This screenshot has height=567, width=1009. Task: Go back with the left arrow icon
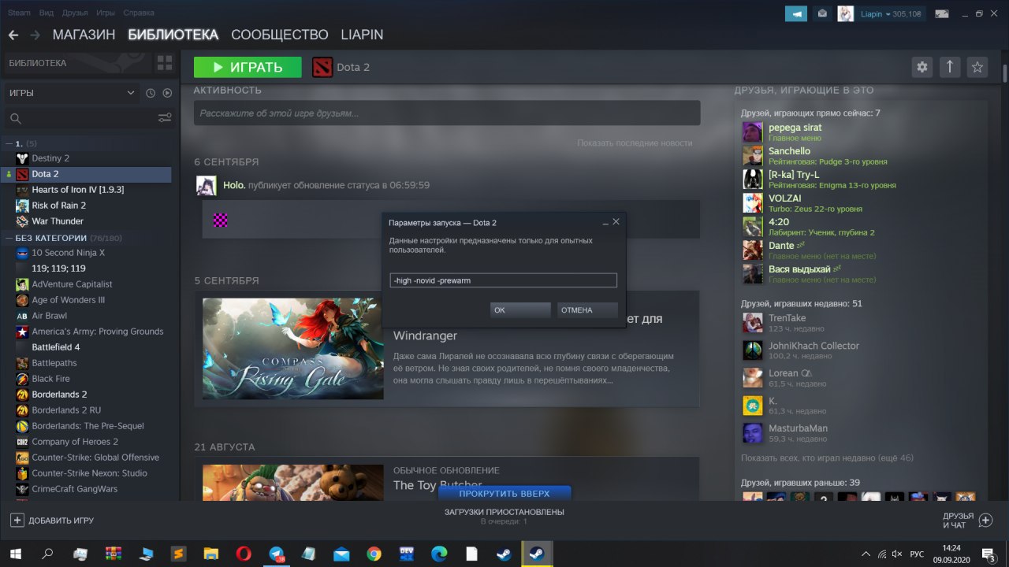[x=13, y=35]
